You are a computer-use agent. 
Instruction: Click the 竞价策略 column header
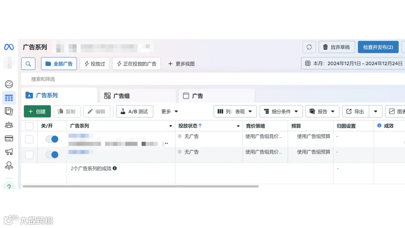click(x=255, y=126)
